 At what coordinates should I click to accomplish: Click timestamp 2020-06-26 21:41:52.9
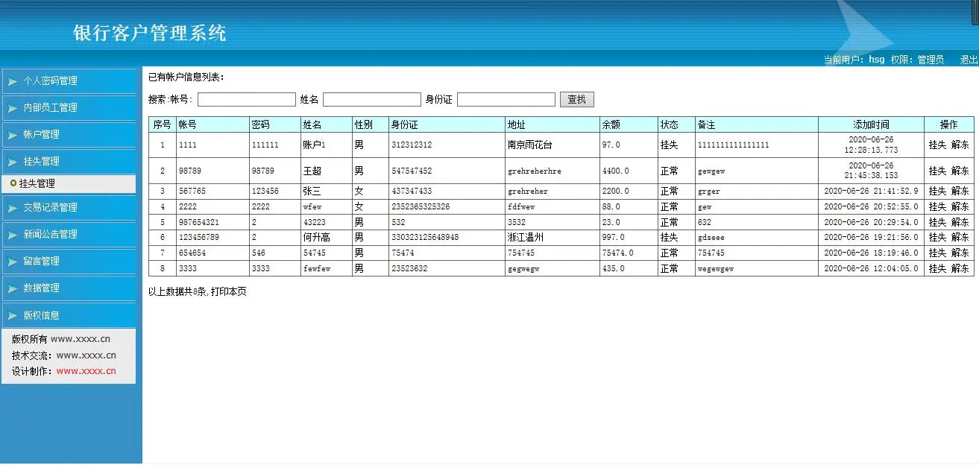(x=871, y=192)
